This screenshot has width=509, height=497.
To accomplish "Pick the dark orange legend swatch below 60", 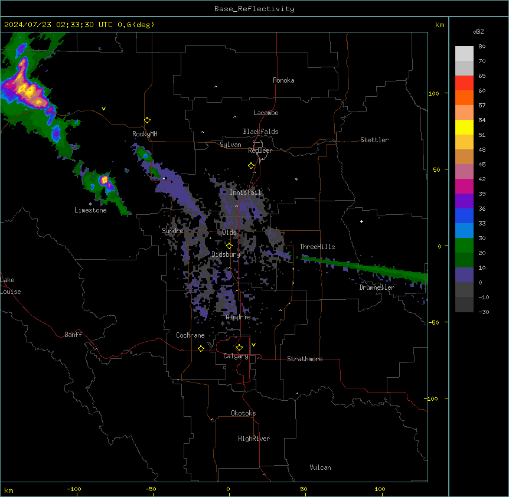I will click(464, 97).
